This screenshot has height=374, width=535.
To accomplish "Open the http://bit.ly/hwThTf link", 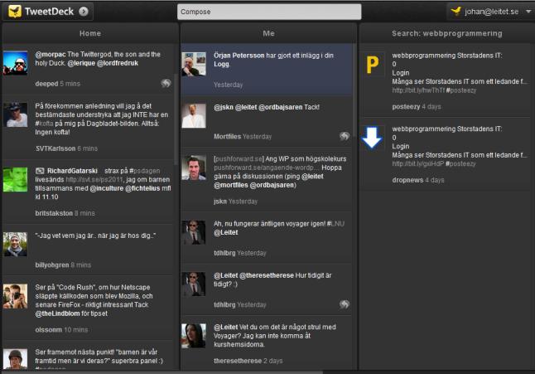I will [418, 90].
